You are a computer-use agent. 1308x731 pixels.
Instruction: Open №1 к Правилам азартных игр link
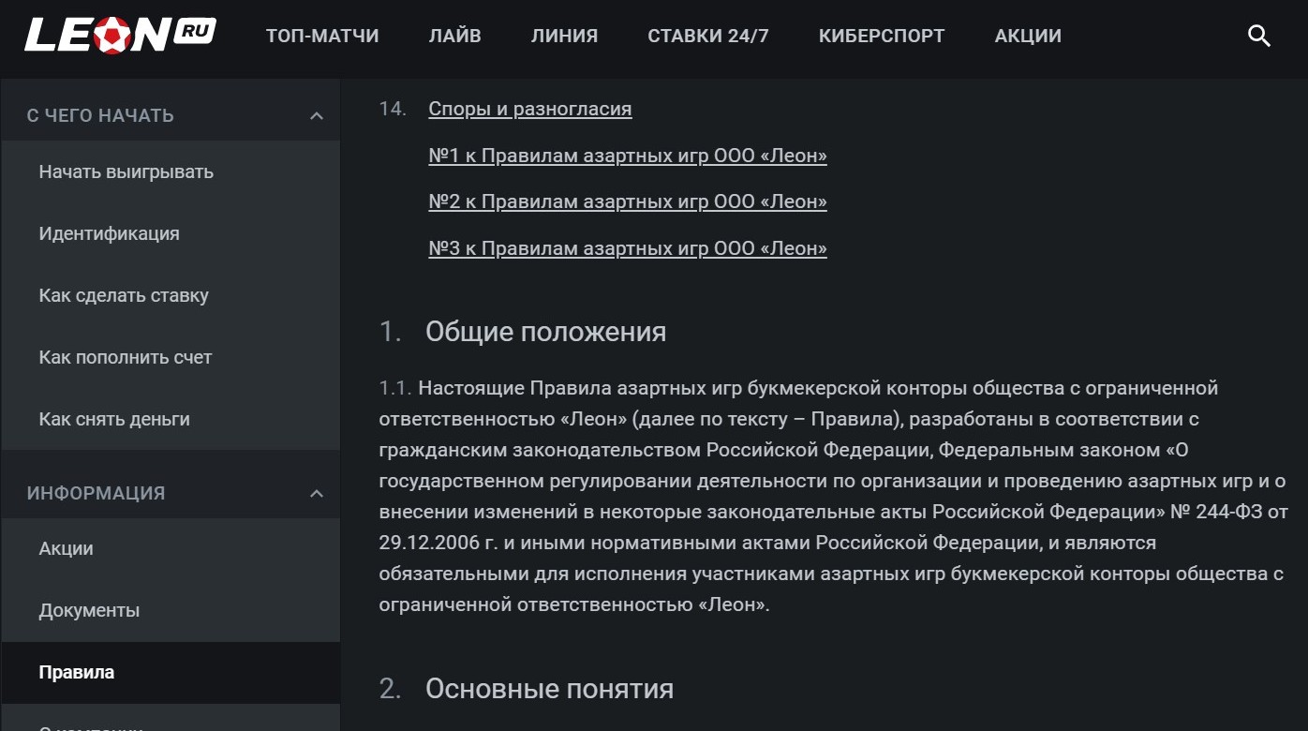(x=628, y=156)
